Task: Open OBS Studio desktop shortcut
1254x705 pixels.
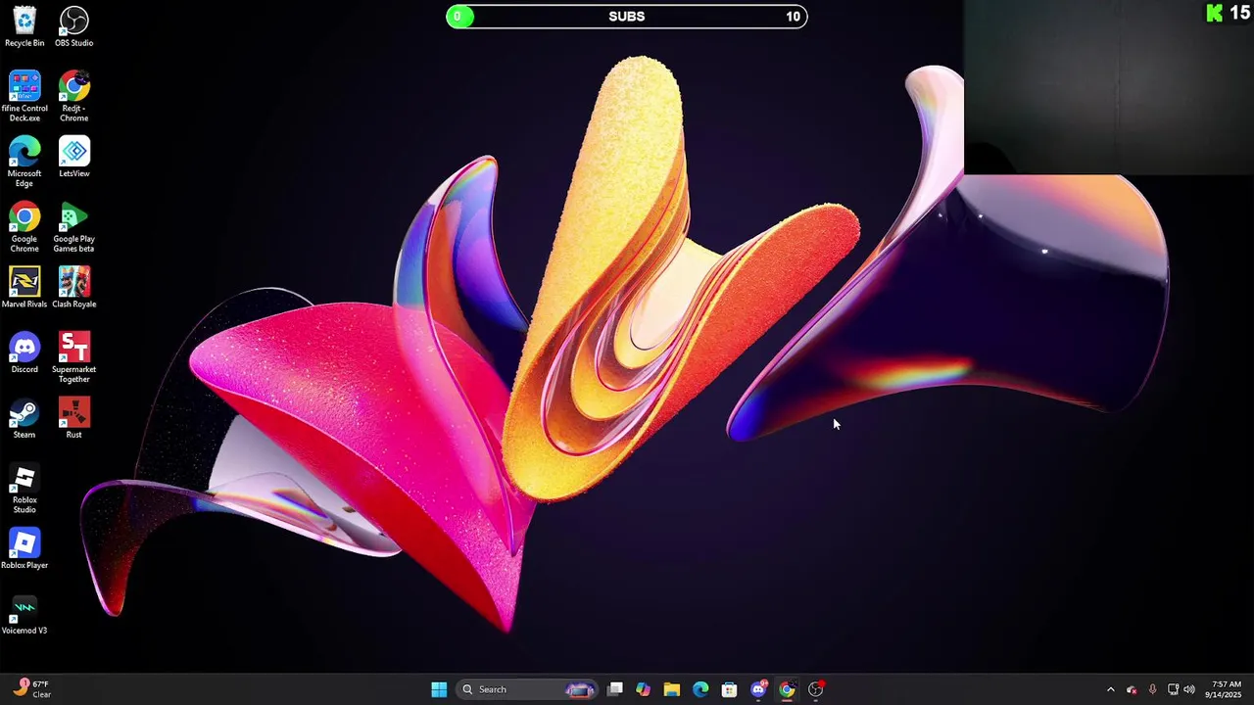Action: tap(74, 26)
